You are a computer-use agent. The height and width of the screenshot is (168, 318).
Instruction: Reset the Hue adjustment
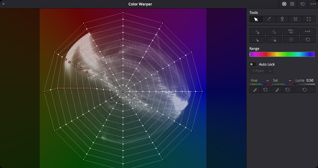[x=265, y=90]
